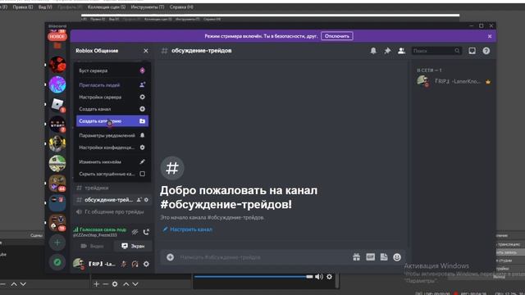
Task: Open Коллекция сцен menu in OBS
Action: [x=107, y=7]
